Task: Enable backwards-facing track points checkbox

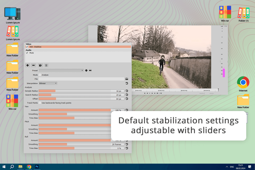Action: point(40,103)
